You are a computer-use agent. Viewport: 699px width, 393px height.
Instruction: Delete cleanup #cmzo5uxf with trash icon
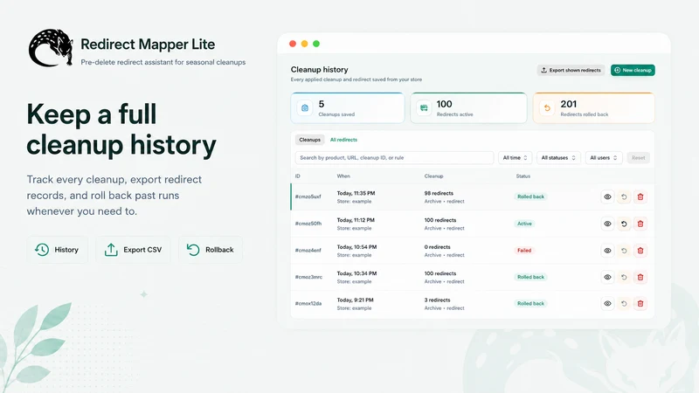(640, 197)
